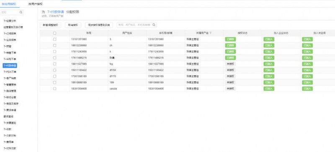Image resolution: width=335 pixels, height=152 pixels.
Task: Click 已加入 enterprise status for user df150
Action: pyautogui.click(x=269, y=70)
